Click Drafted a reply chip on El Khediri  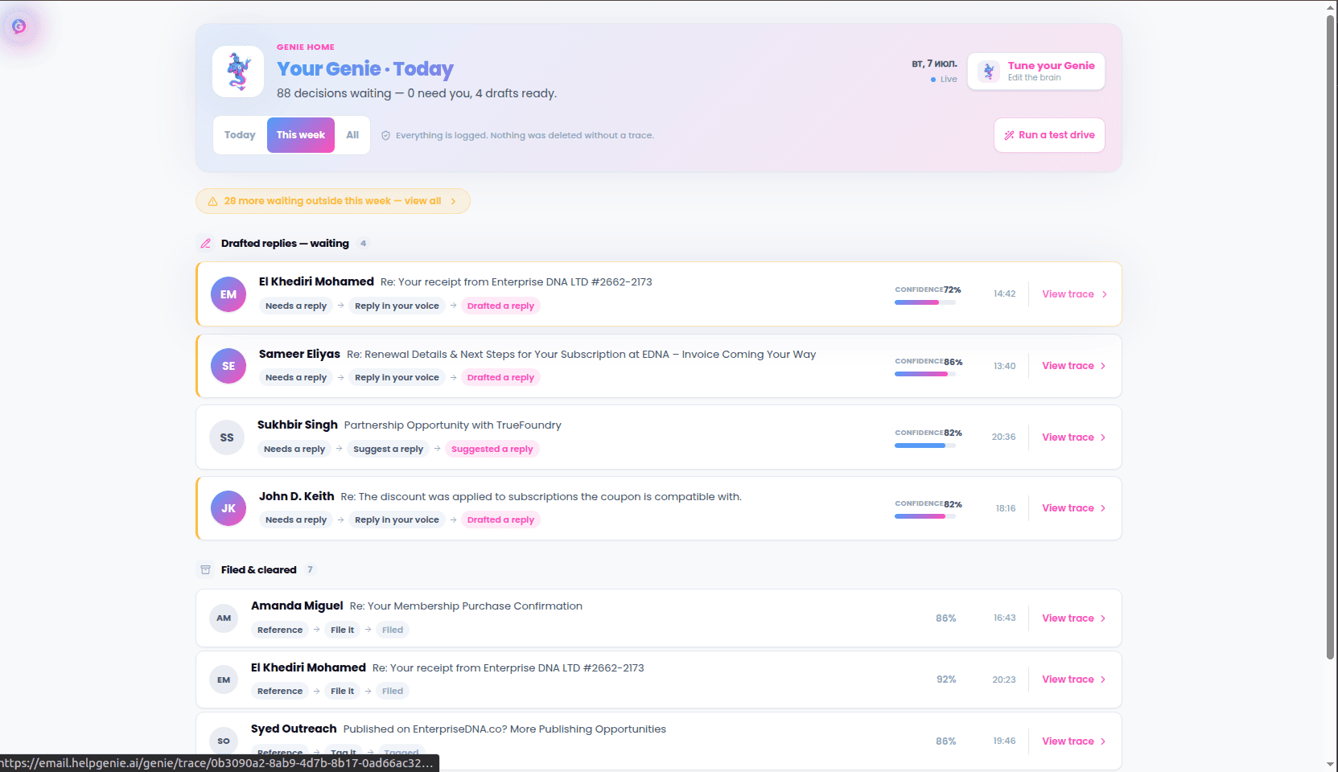(500, 306)
